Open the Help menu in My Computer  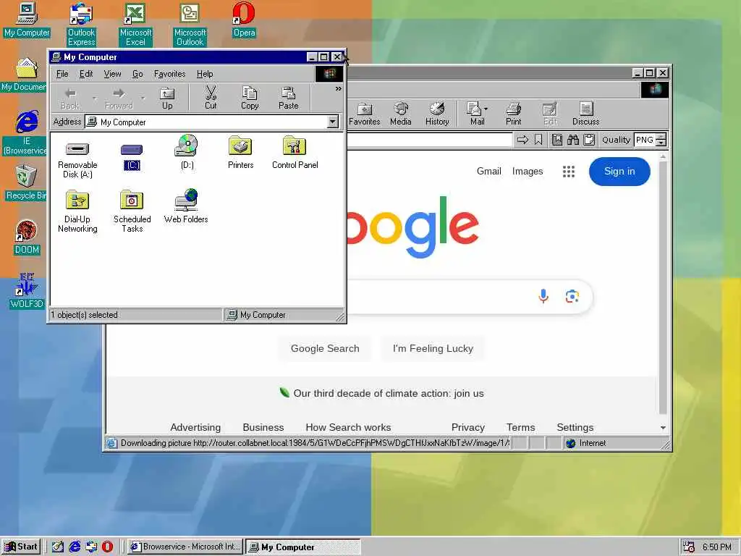[205, 74]
